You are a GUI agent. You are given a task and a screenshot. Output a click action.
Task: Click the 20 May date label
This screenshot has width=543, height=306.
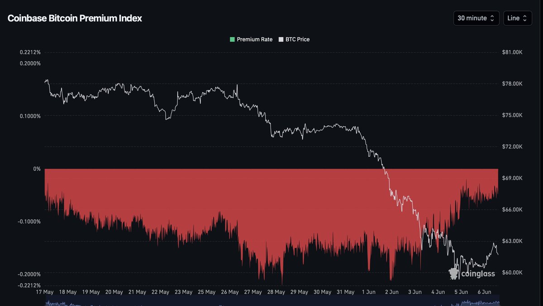[x=114, y=292]
